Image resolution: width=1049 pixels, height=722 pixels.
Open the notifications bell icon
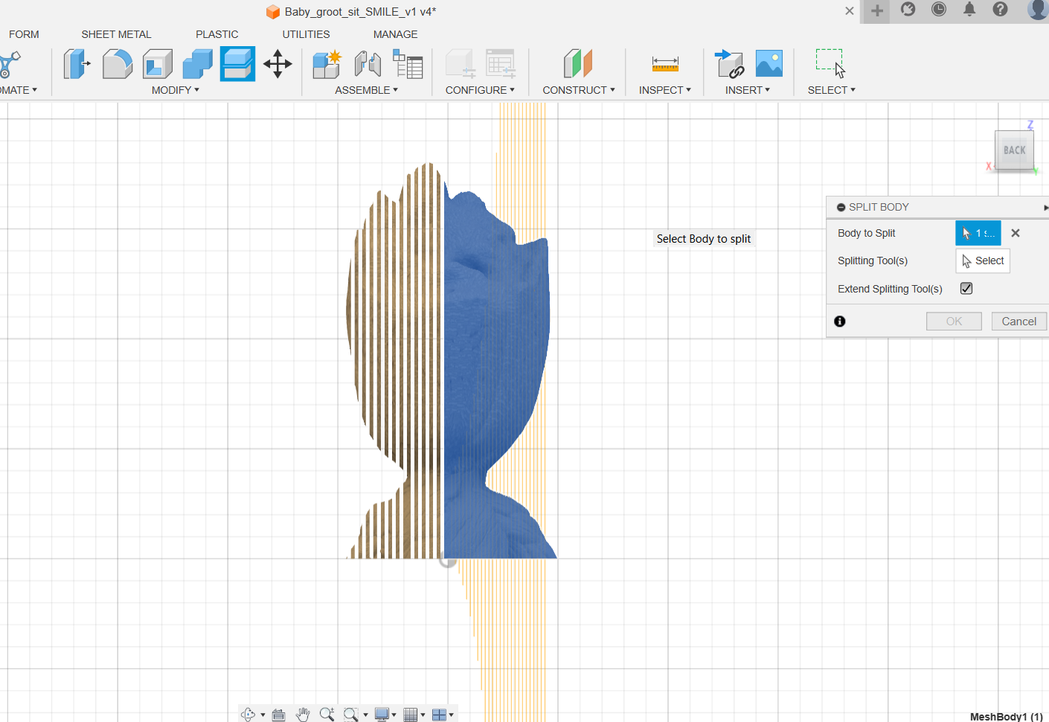coord(969,9)
